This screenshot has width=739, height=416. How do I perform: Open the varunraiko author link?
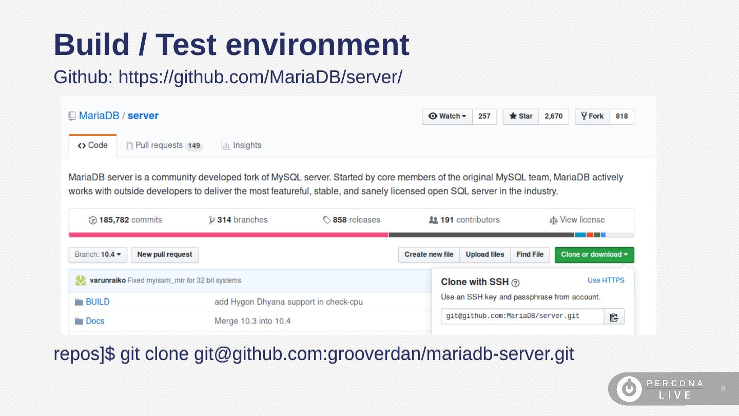tap(108, 280)
